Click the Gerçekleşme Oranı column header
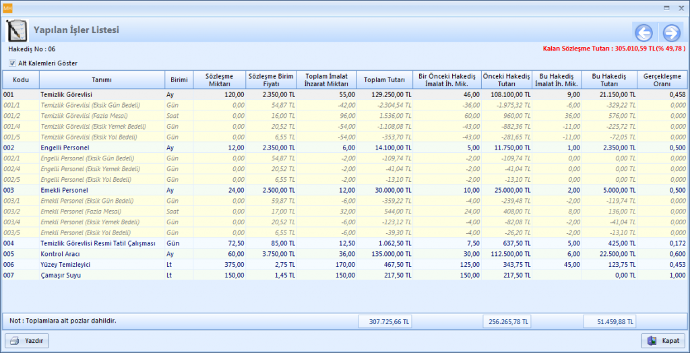 pos(661,80)
